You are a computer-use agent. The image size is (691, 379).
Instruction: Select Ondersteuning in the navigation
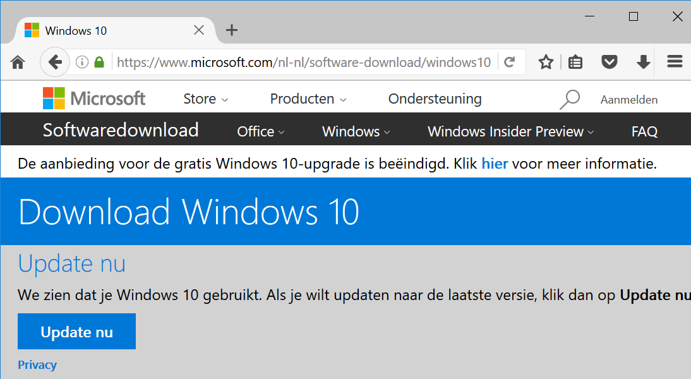tap(435, 99)
